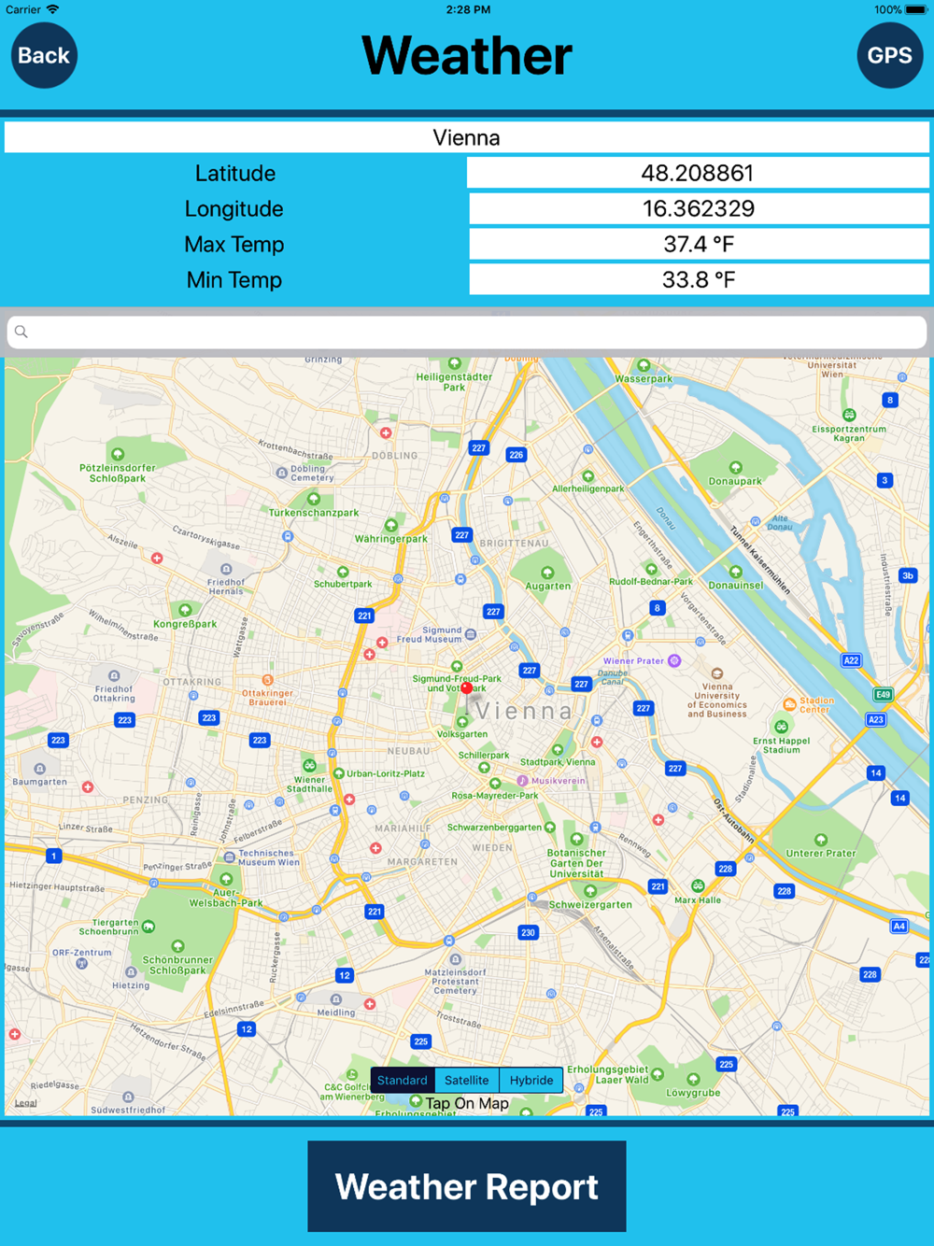Tap the Dobling Cemetery icon
The image size is (934, 1246).
(281, 474)
